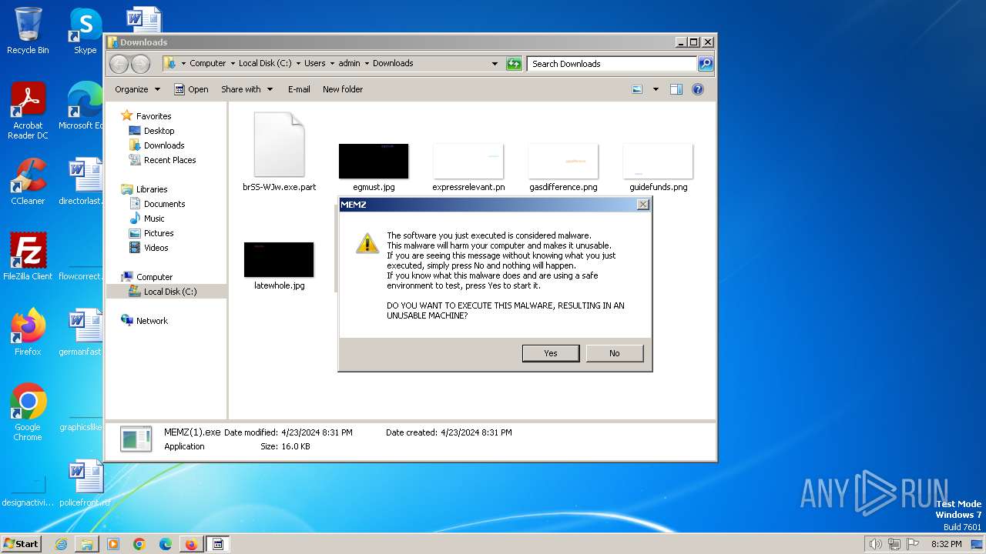Select Computer in navigation pane
The image size is (986, 554).
(x=154, y=277)
